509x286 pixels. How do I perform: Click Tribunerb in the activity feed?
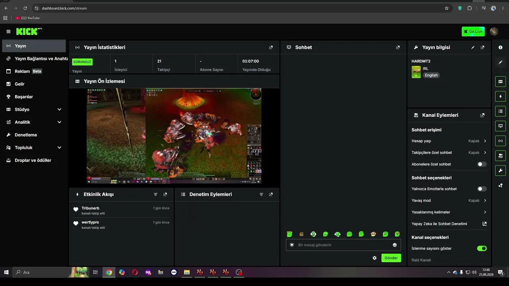coord(90,208)
